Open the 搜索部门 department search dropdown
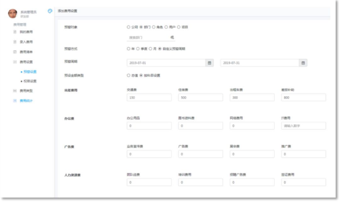The image size is (339, 202). (151, 37)
